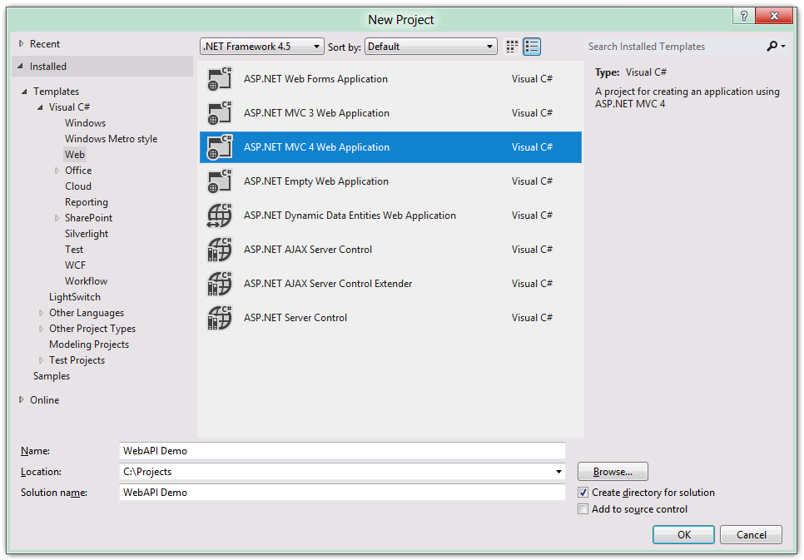Select the Workflow template category
The image size is (804, 560).
coord(87,281)
